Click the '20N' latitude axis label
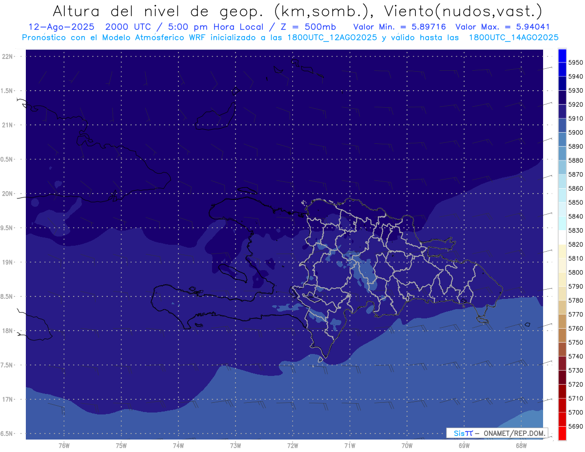Image resolution: width=585 pixels, height=452 pixels. click(8, 194)
